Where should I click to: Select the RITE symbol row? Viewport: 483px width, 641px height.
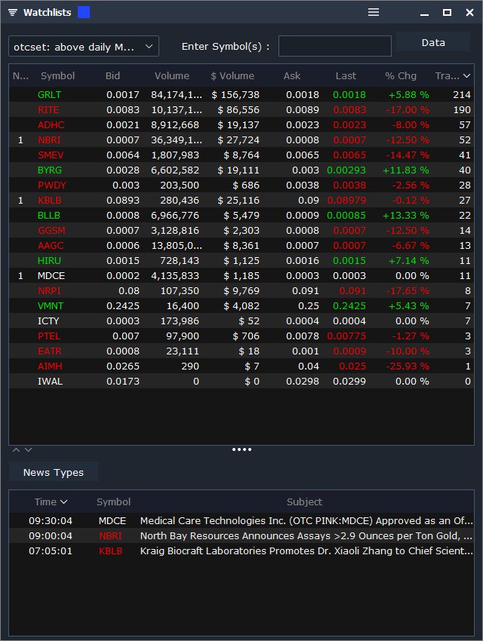(x=241, y=110)
